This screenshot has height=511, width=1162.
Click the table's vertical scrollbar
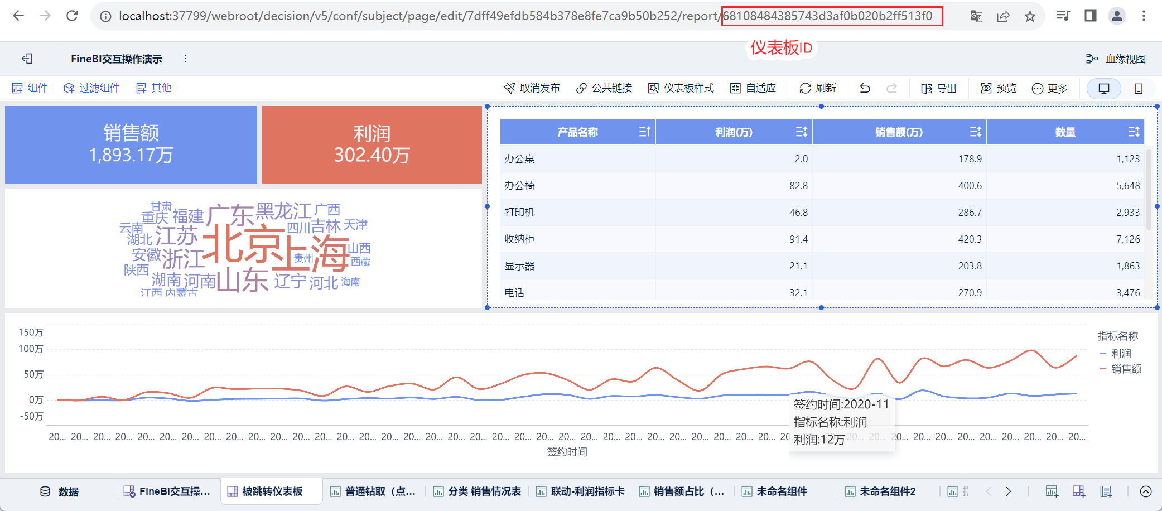[x=1149, y=189]
